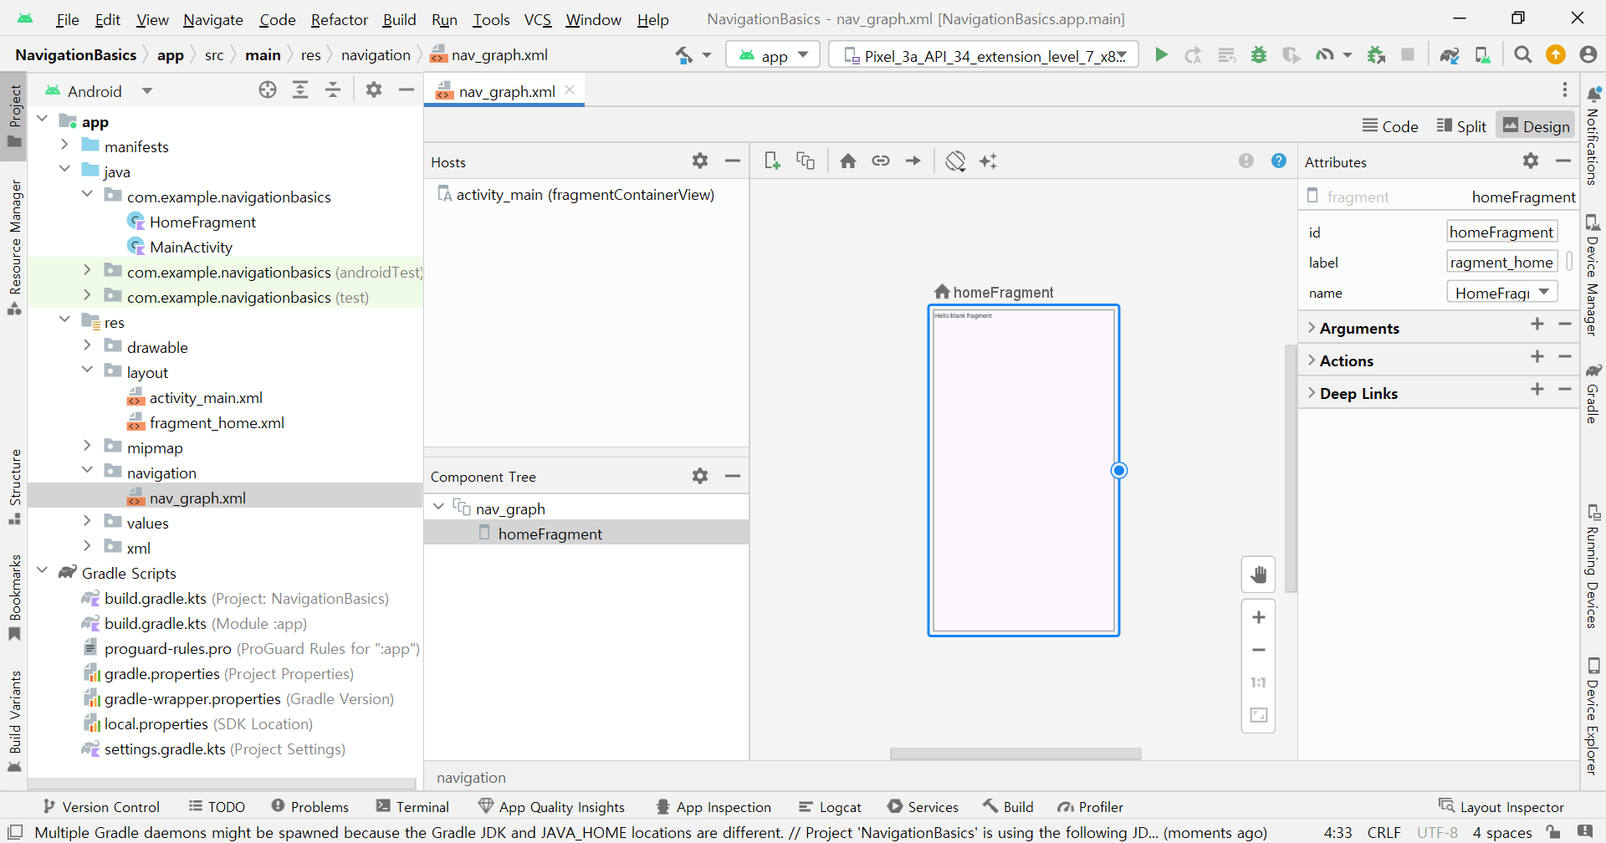The image size is (1606, 843).
Task: Expand the manifests folder
Action: pos(64,146)
